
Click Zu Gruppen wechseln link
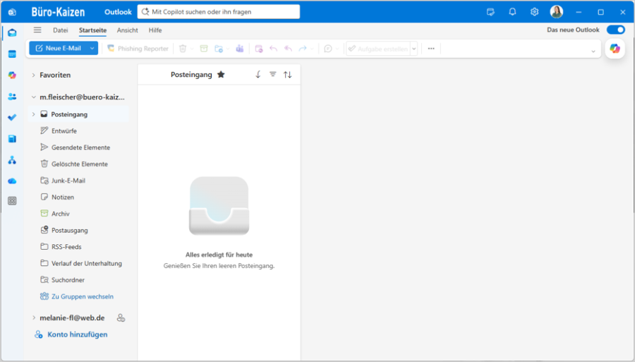(x=76, y=296)
